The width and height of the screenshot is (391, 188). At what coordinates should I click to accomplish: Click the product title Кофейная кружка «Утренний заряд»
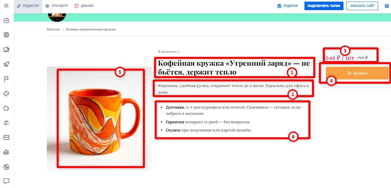point(234,68)
